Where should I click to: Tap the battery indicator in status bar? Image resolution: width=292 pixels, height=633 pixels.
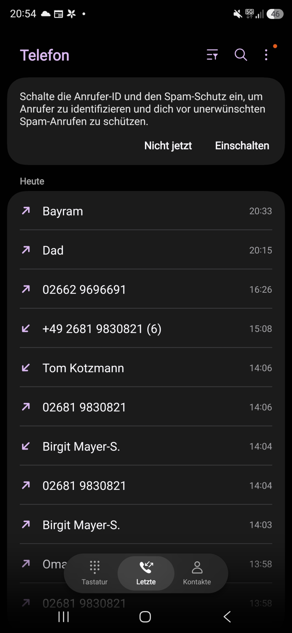click(x=275, y=14)
